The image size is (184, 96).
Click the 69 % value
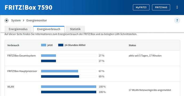click(x=102, y=77)
